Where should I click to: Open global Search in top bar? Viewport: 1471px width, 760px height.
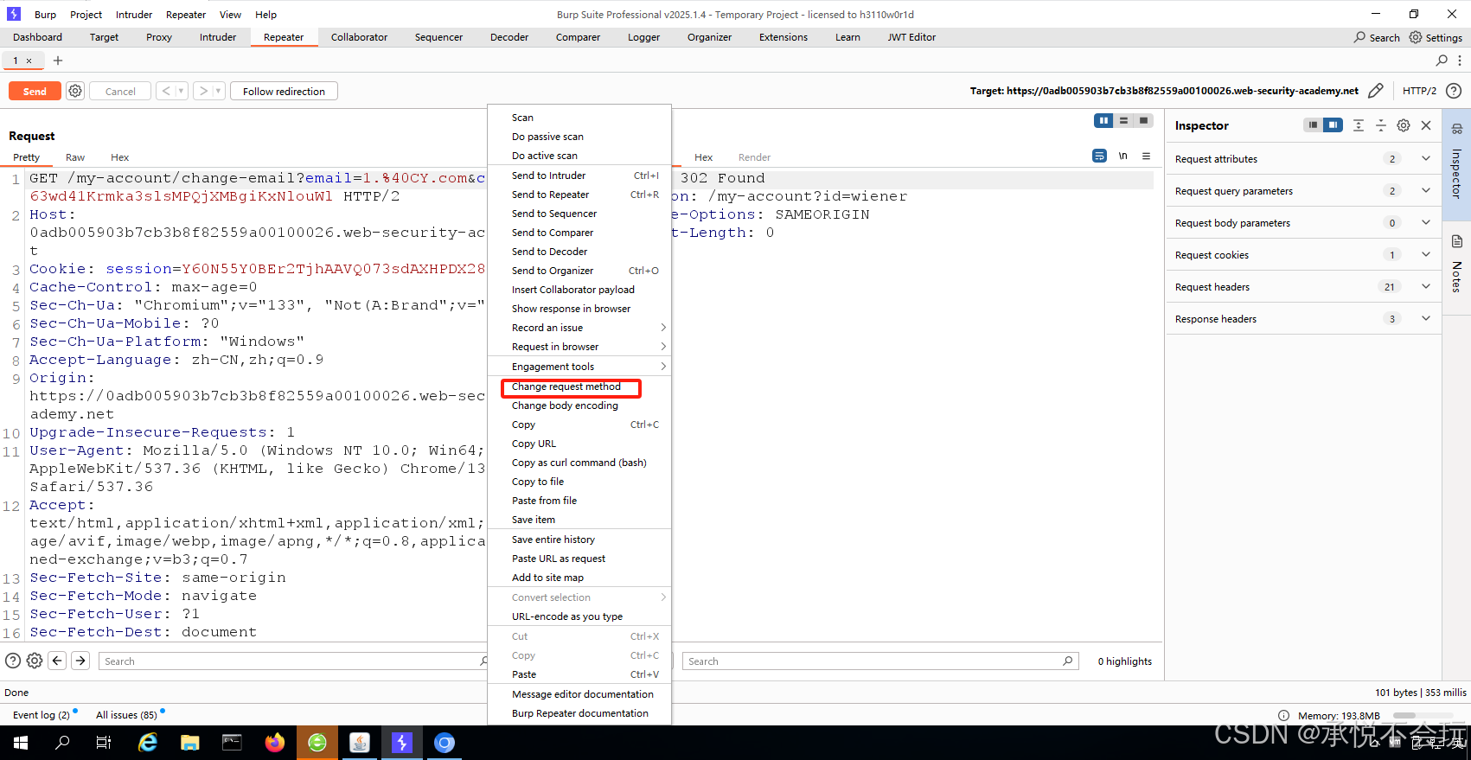pyautogui.click(x=1377, y=37)
